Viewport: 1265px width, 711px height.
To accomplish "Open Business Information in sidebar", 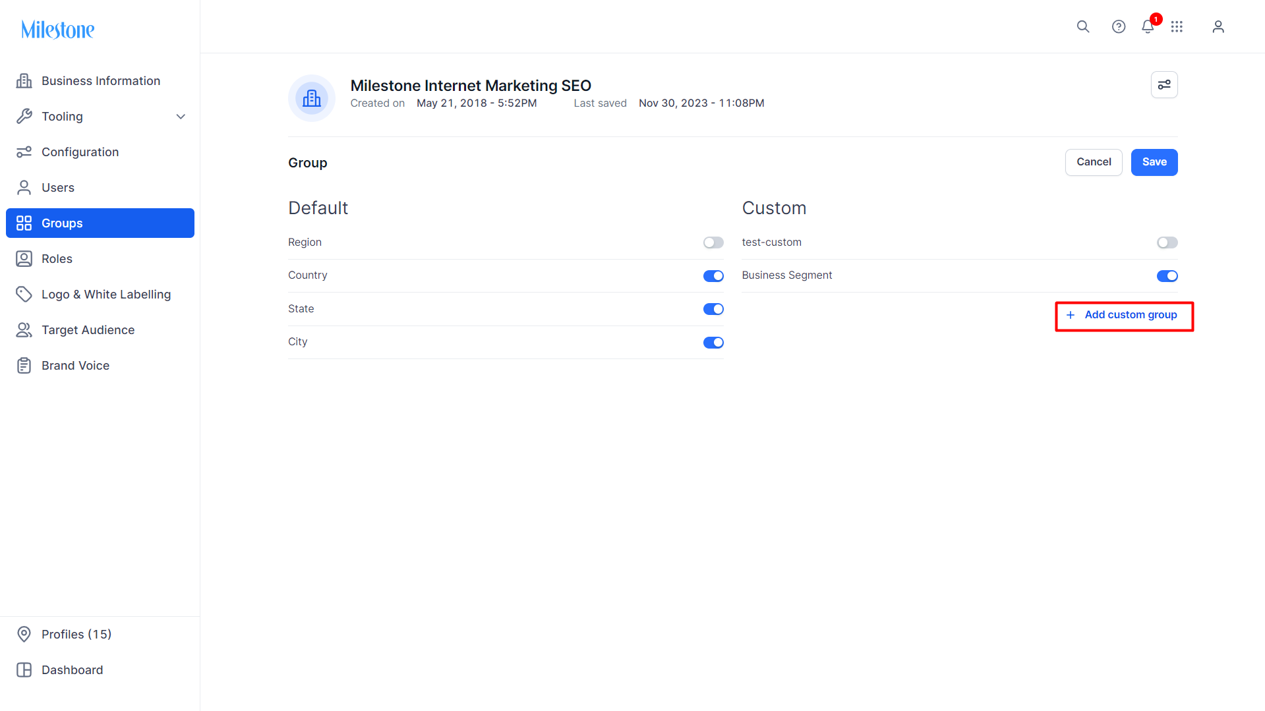I will pos(100,81).
